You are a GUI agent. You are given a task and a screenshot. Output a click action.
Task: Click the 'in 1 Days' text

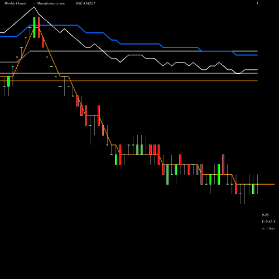[268, 229]
